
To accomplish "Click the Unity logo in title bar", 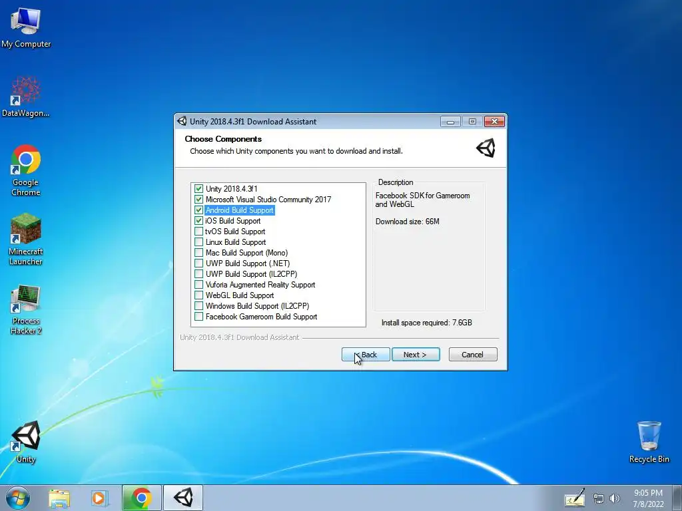I will pos(182,122).
